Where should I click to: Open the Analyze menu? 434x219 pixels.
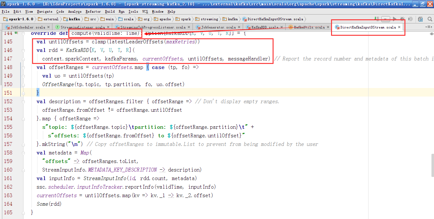point(75,11)
